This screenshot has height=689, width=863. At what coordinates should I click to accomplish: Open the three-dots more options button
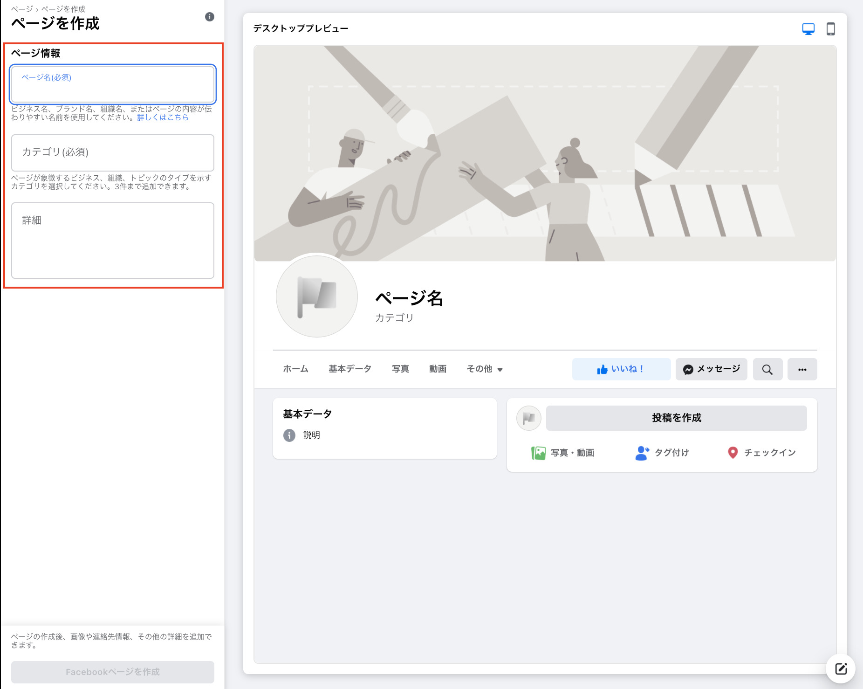coord(802,369)
